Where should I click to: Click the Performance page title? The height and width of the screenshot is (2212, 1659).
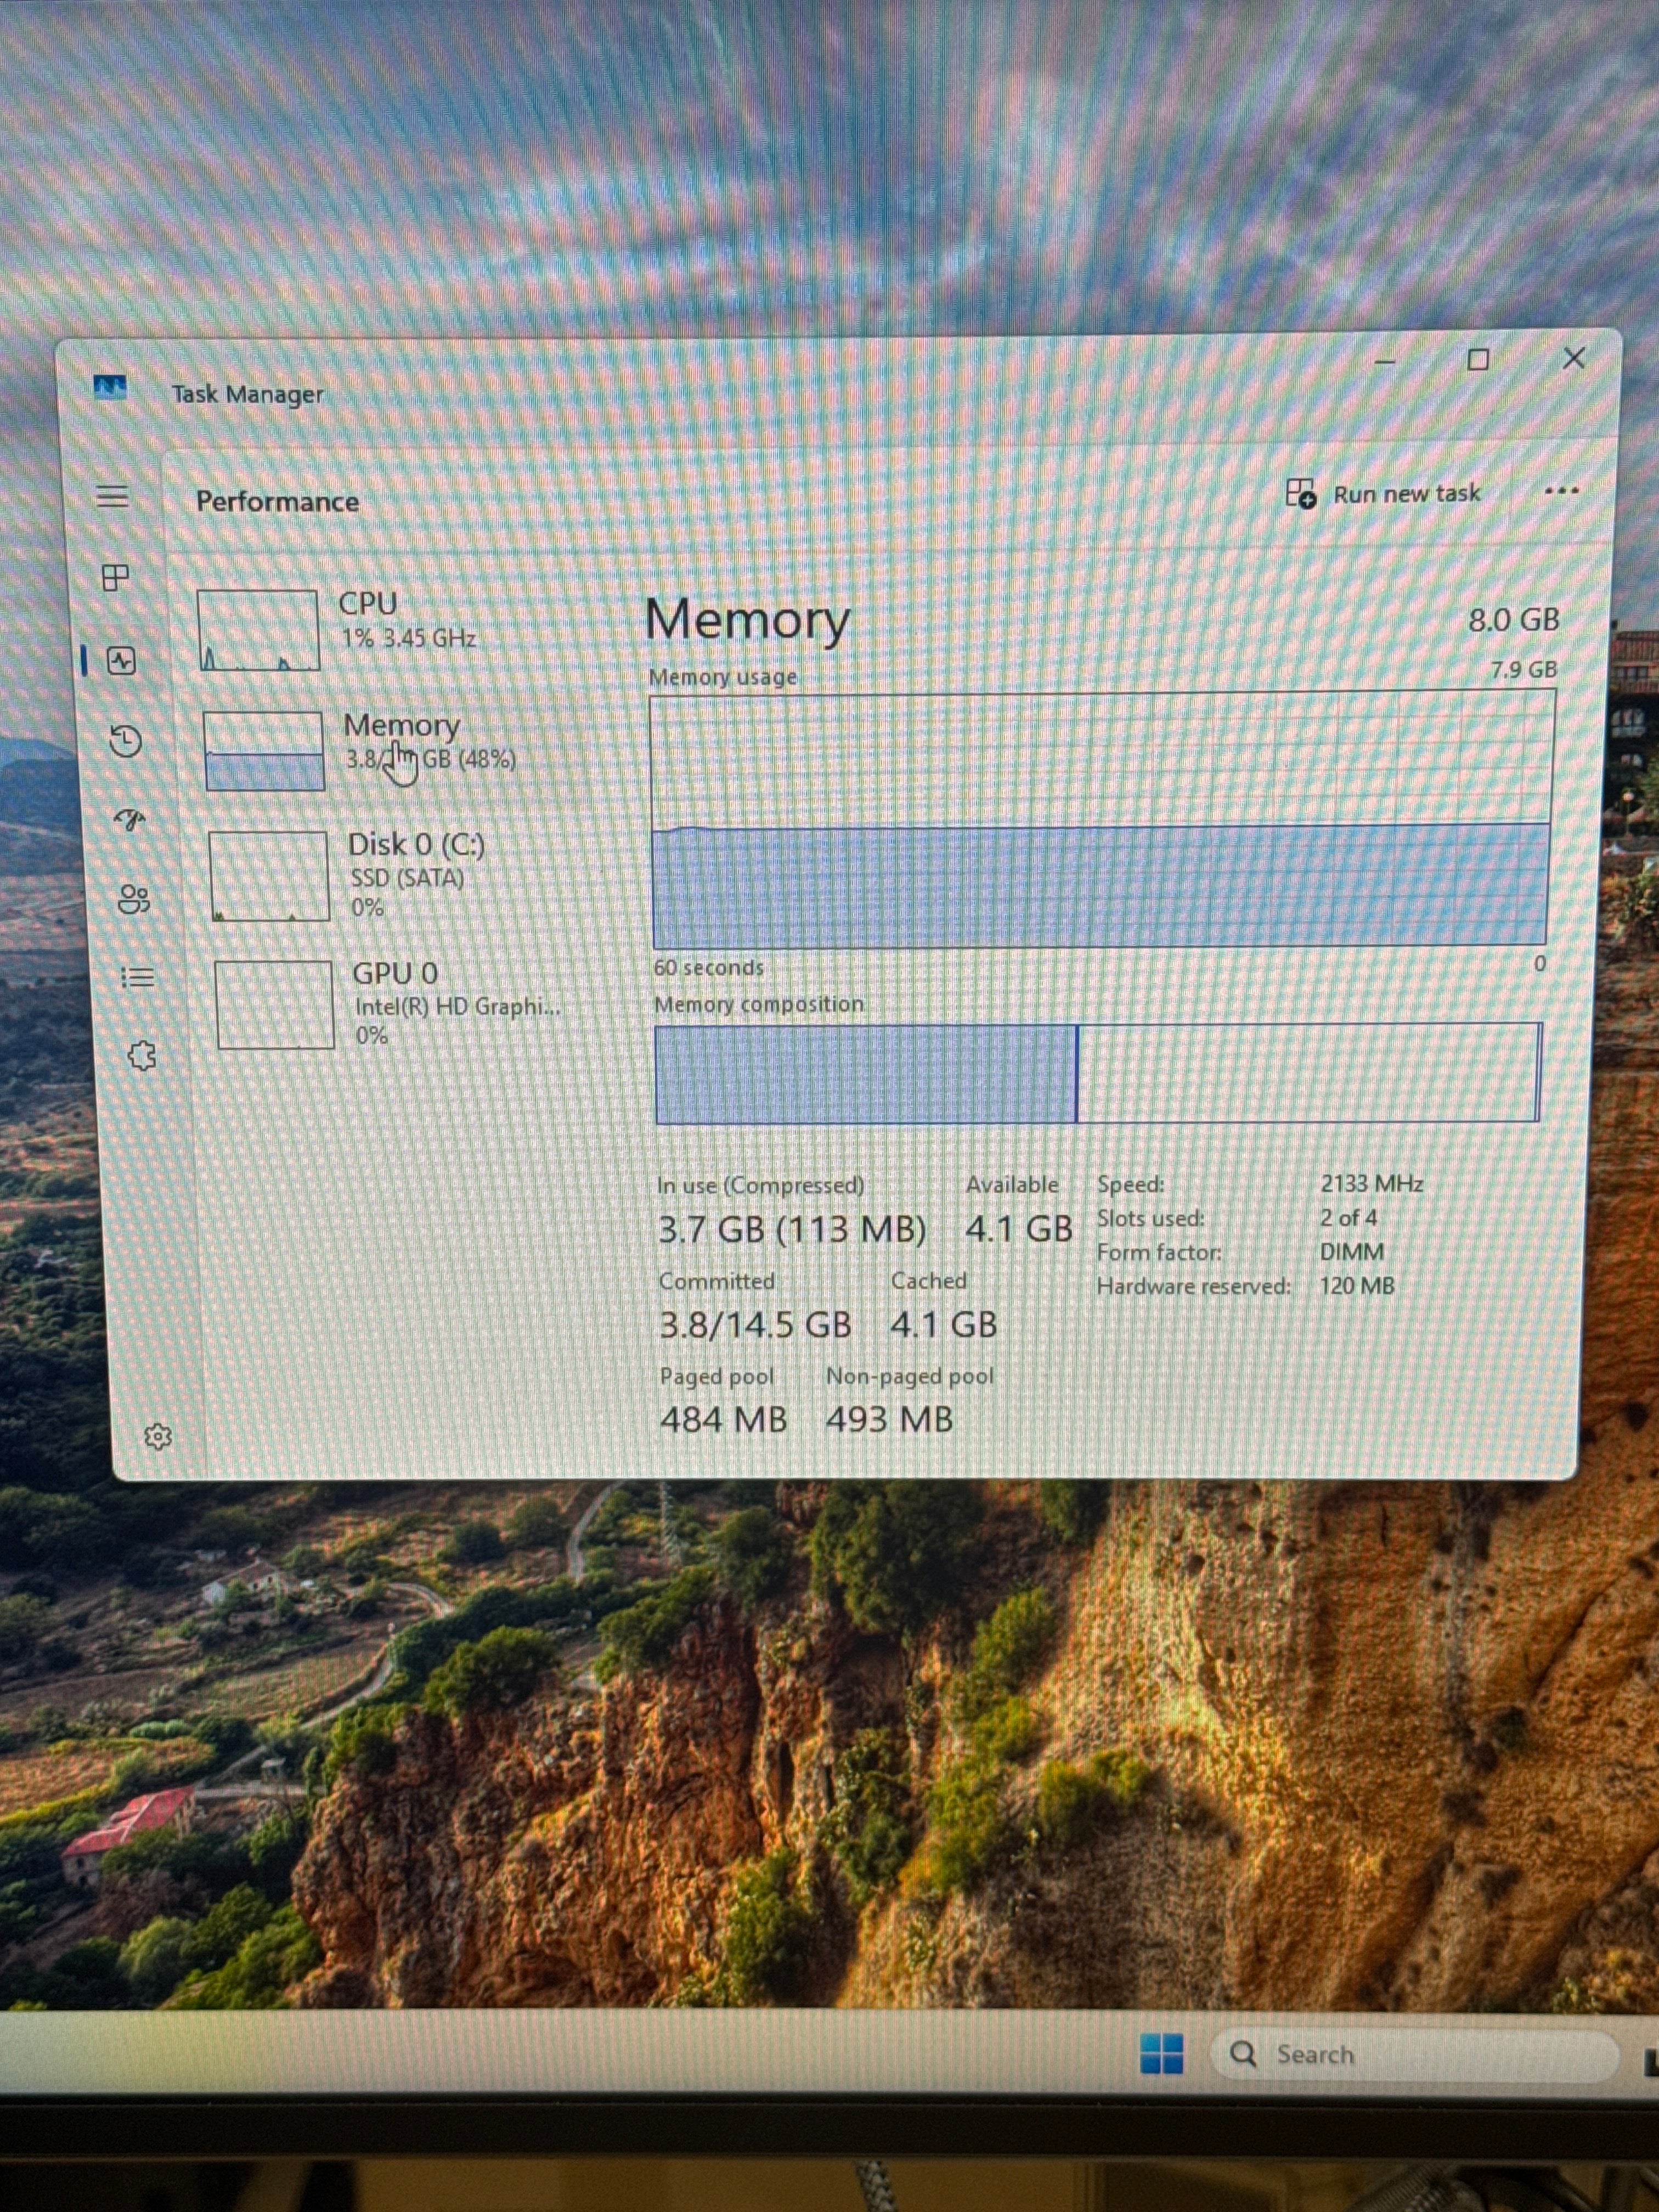(x=277, y=501)
